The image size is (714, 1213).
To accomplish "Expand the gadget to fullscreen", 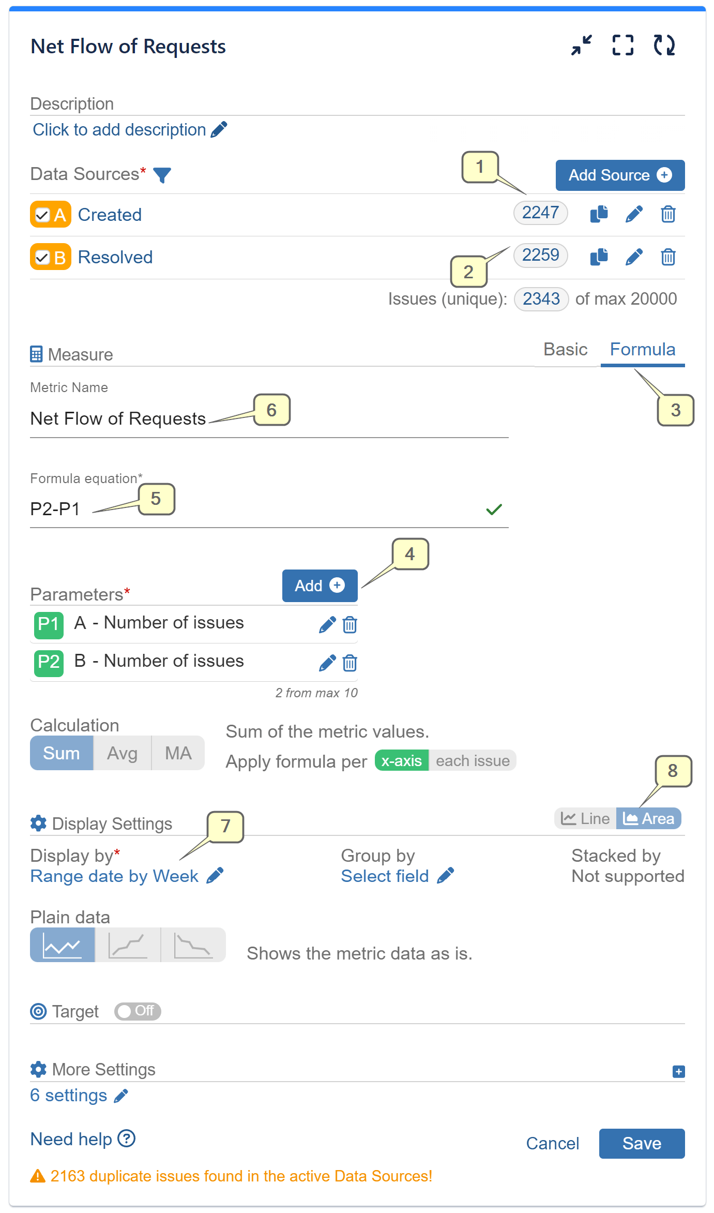I will point(622,46).
